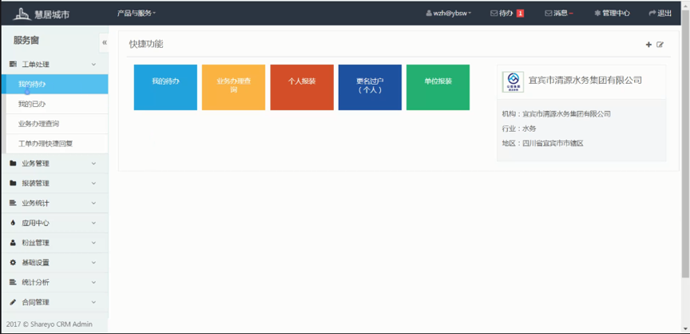Expand the 基础设置 sidebar section

tap(54, 263)
